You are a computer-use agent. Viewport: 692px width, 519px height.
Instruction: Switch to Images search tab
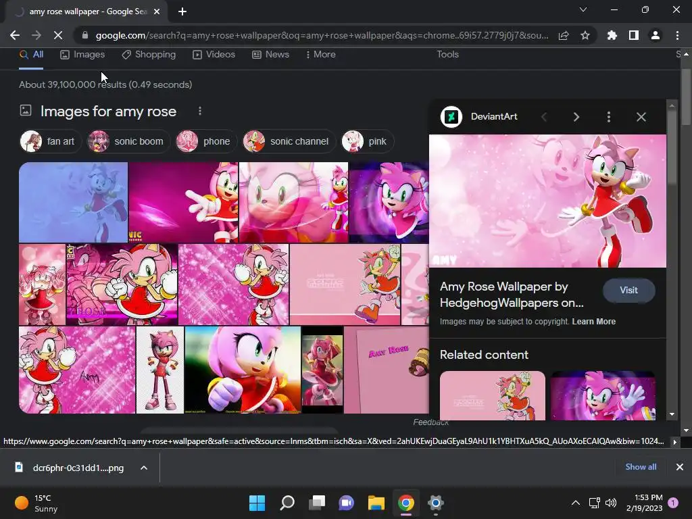pyautogui.click(x=82, y=54)
